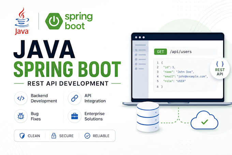Click the Bug Fixes label
The width and height of the screenshot is (232, 155).
(x=36, y=116)
